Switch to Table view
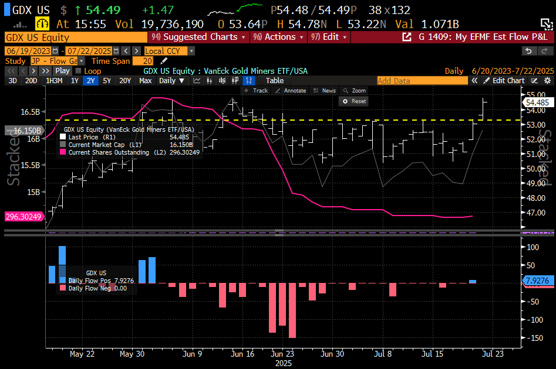The image size is (556, 369). [275, 81]
